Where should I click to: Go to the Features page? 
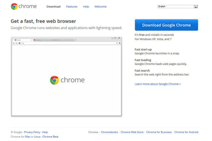coord(72,7)
